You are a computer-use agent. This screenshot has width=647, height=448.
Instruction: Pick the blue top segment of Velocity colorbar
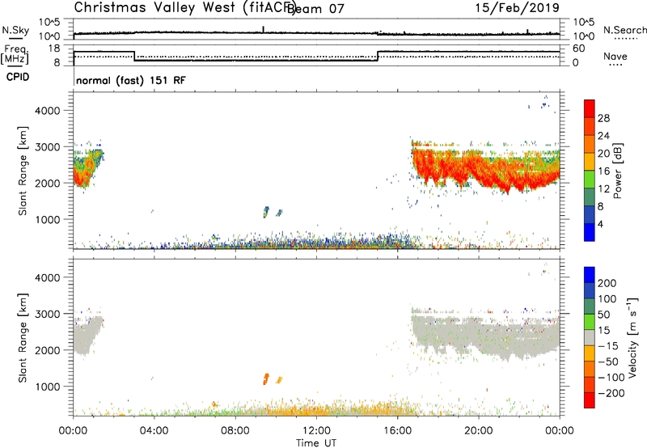(x=590, y=275)
